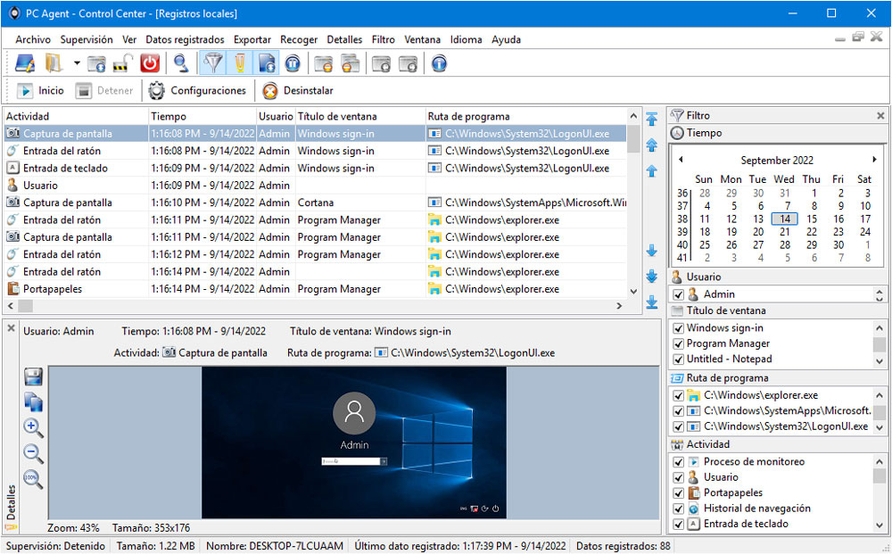Toggle the funnel filter toolbar icon

click(213, 63)
